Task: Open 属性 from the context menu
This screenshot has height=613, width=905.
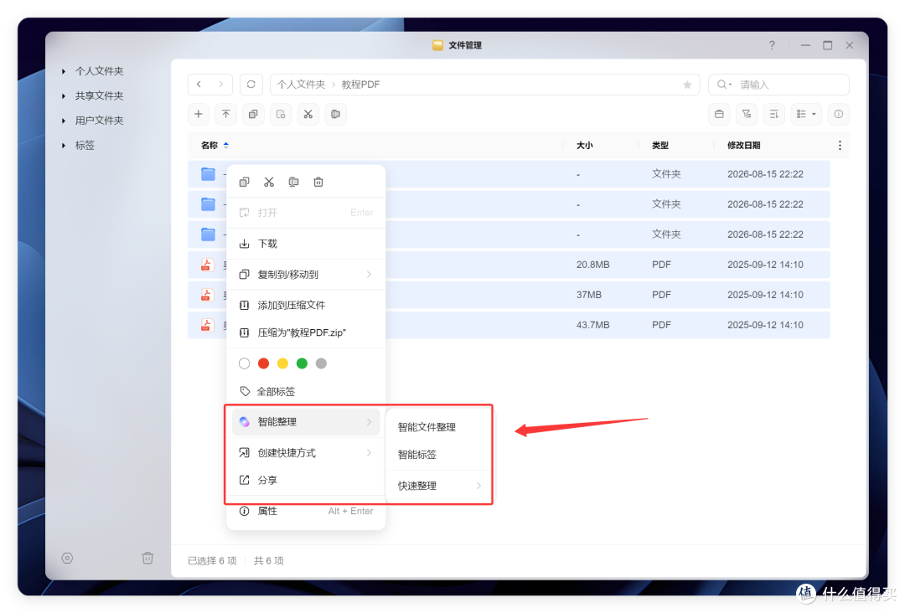Action: pyautogui.click(x=306, y=511)
